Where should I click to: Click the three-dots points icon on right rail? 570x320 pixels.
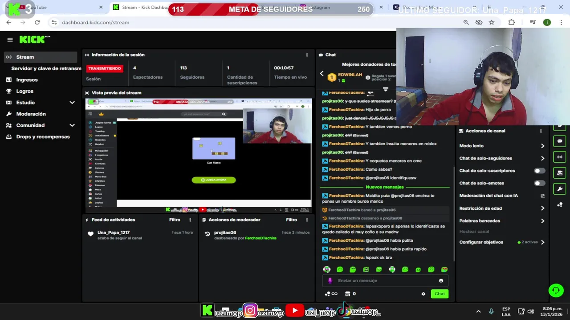[x=560, y=205]
